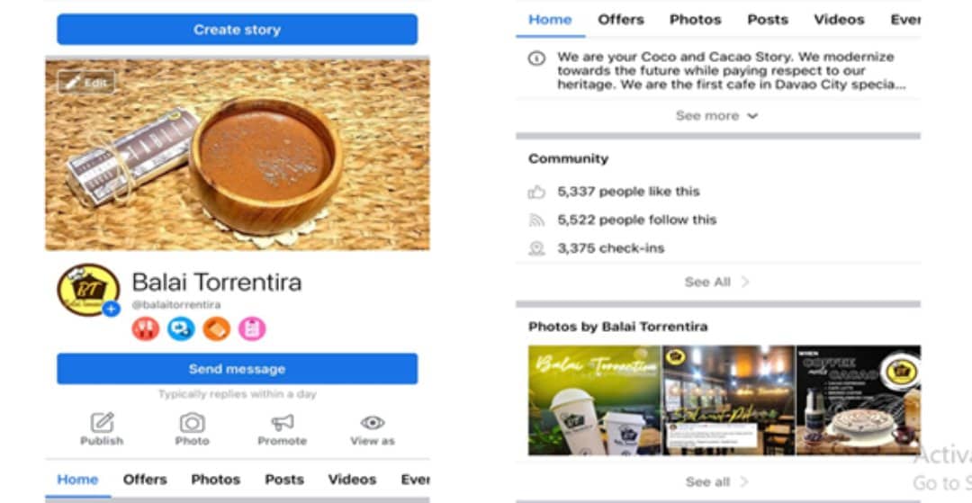The image size is (972, 503).
Task: Tap the Publish compose icon
Action: [x=102, y=423]
